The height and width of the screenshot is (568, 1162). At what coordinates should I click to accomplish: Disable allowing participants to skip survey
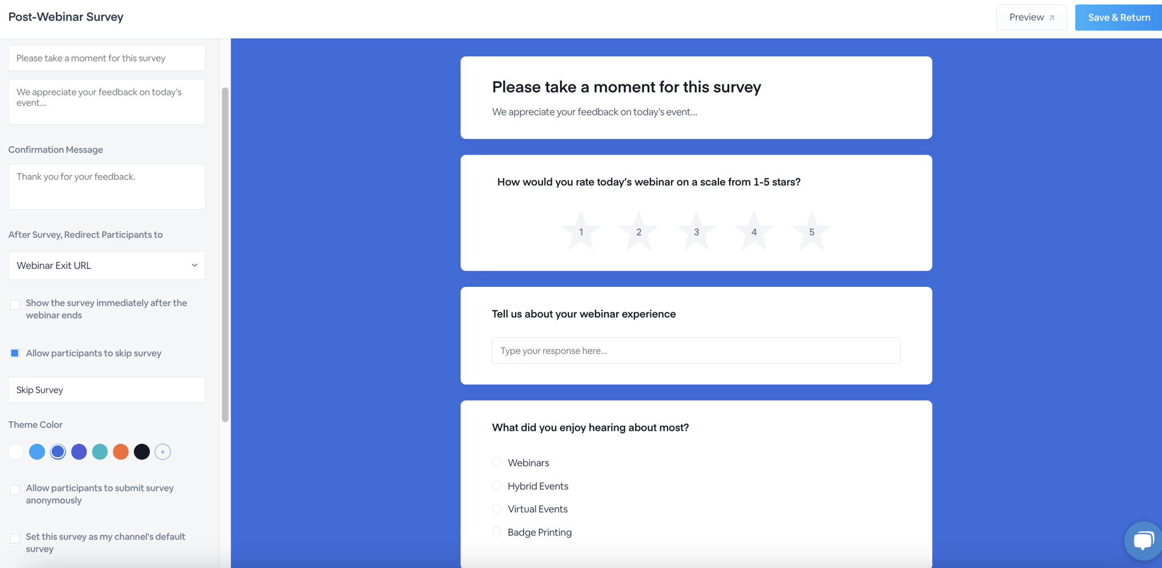(x=15, y=353)
